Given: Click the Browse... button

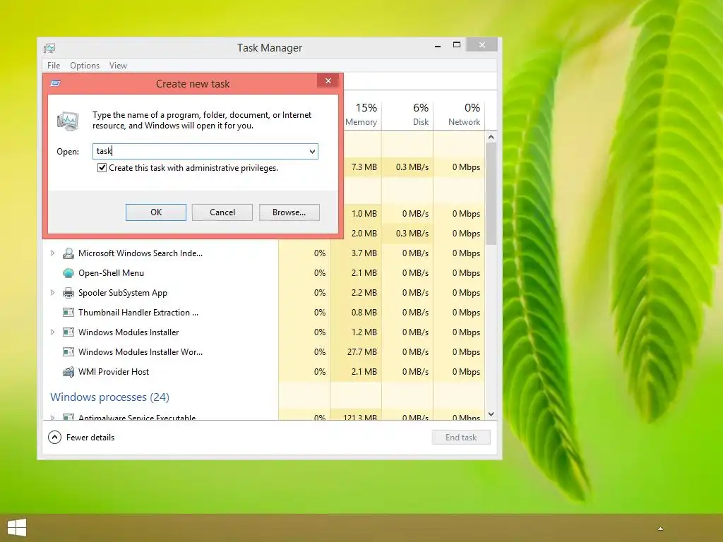Looking at the screenshot, I should [289, 212].
